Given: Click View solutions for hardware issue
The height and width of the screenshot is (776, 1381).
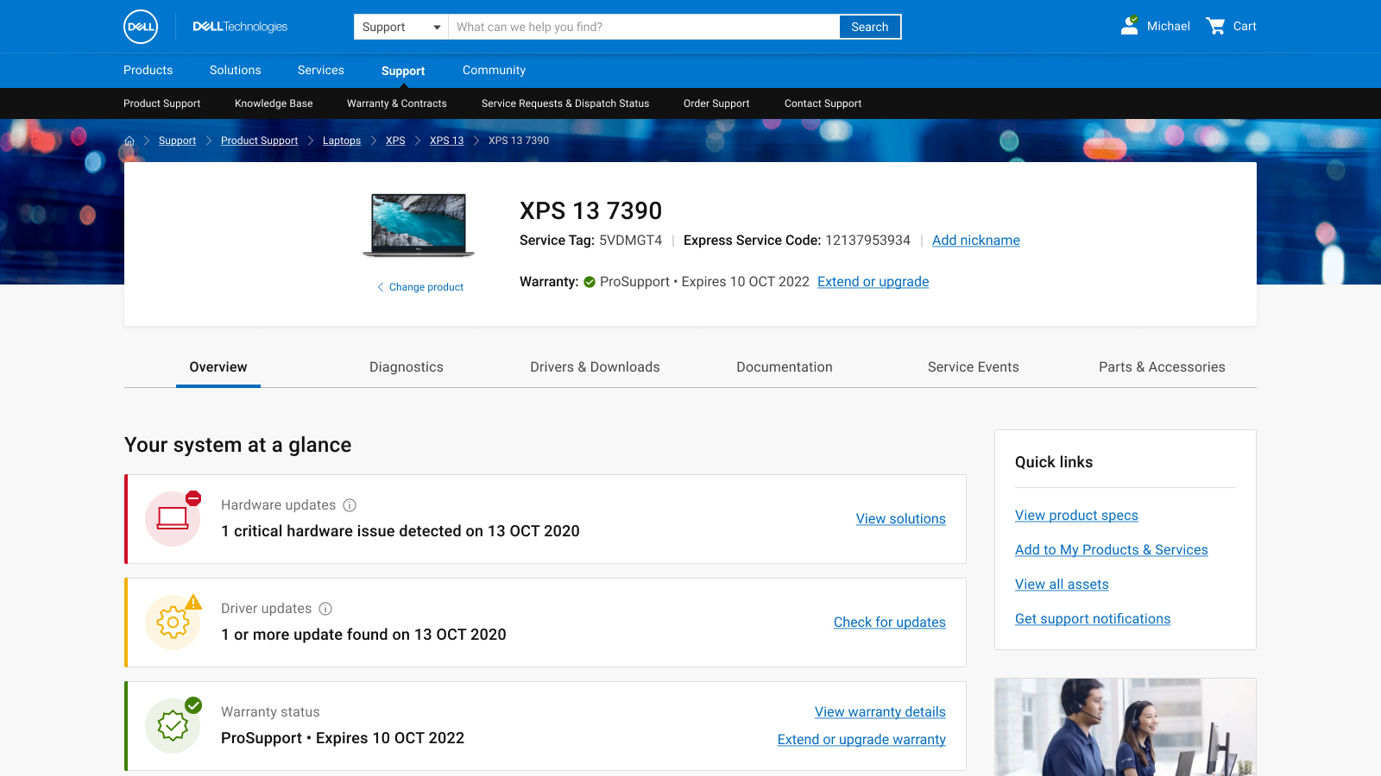Looking at the screenshot, I should point(901,519).
